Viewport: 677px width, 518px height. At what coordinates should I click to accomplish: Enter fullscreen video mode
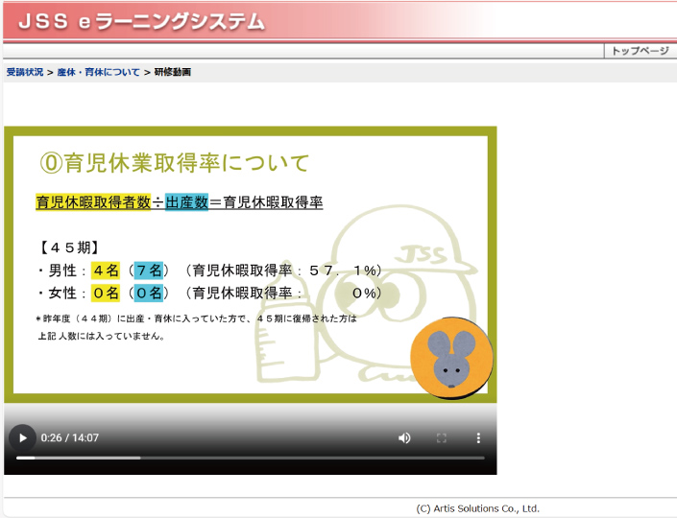tap(442, 438)
